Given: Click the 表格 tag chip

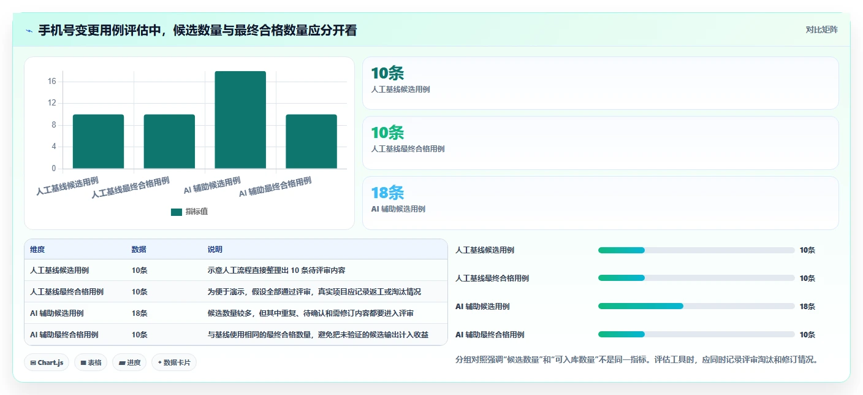Looking at the screenshot, I should click(91, 362).
